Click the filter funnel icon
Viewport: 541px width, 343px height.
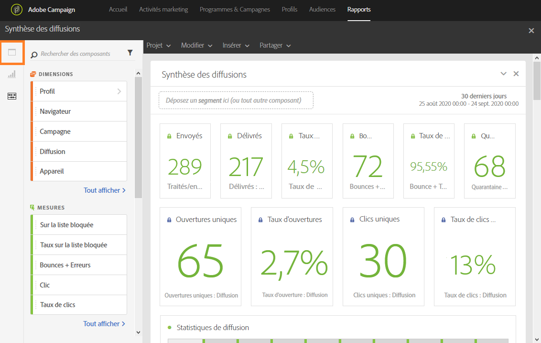coord(130,53)
